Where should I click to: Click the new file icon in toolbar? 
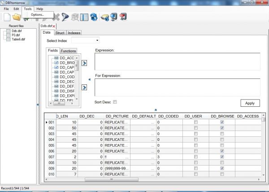pyautogui.click(x=7, y=17)
